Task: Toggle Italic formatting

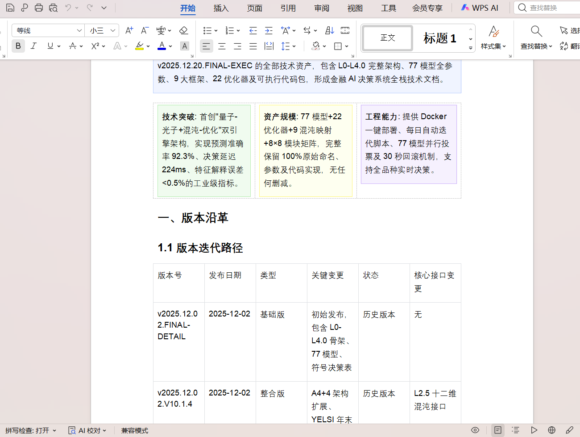Action: pyautogui.click(x=33, y=46)
